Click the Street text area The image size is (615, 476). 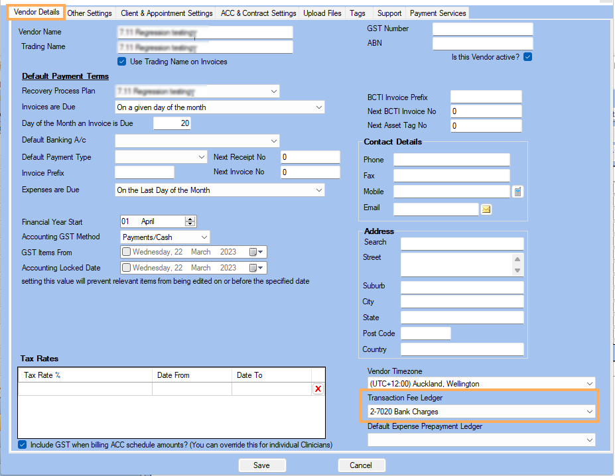tap(457, 265)
